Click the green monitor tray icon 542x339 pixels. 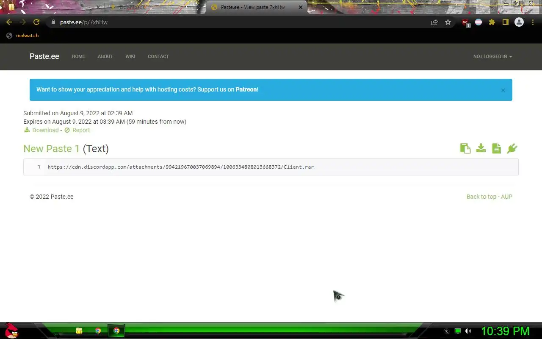click(458, 331)
